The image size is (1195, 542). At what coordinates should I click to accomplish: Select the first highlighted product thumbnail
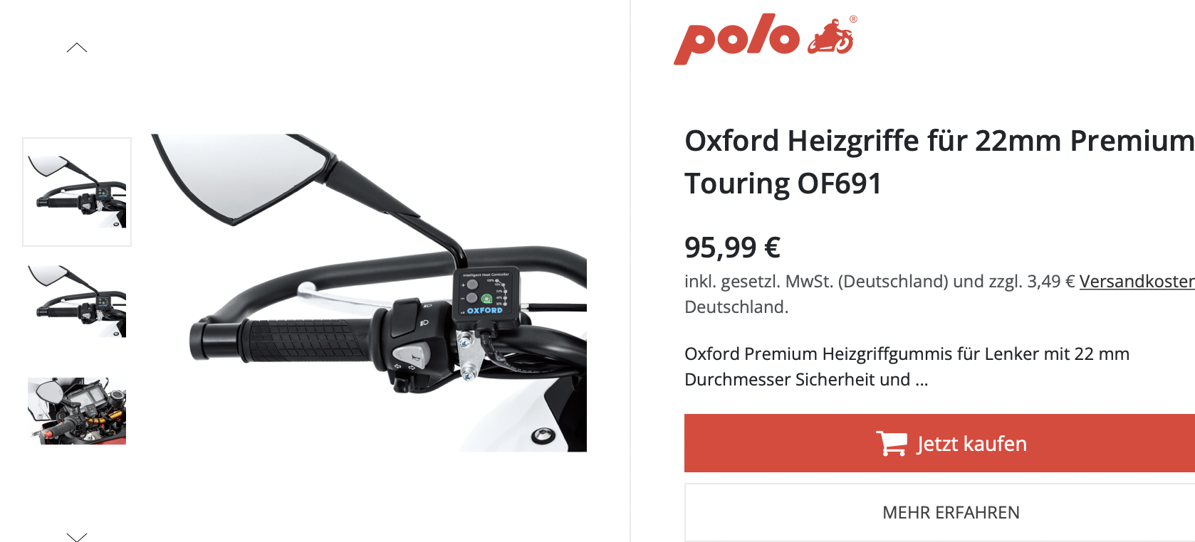coord(77,192)
